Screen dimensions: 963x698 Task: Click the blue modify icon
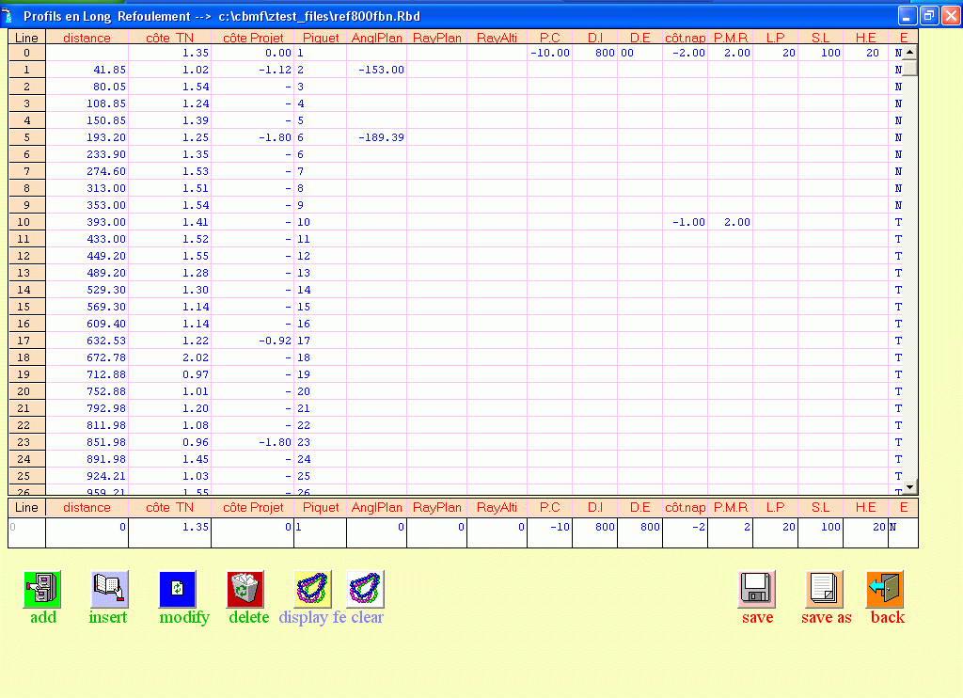pyautogui.click(x=177, y=590)
